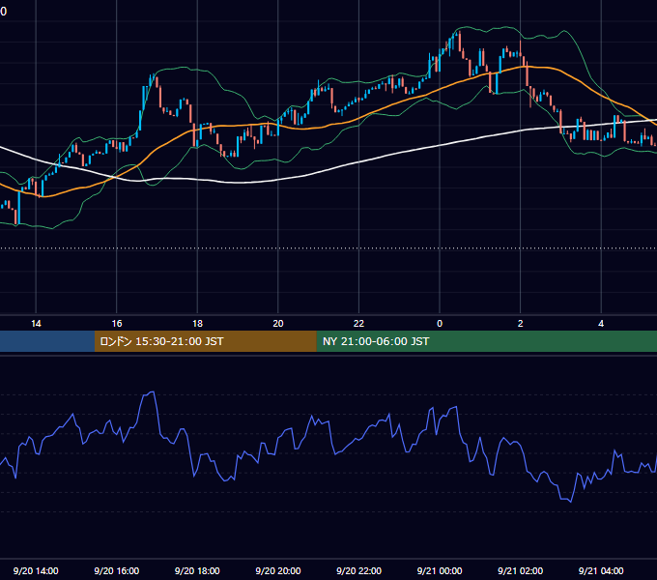
Task: Select the 14 hour axis label
Action: (x=36, y=324)
